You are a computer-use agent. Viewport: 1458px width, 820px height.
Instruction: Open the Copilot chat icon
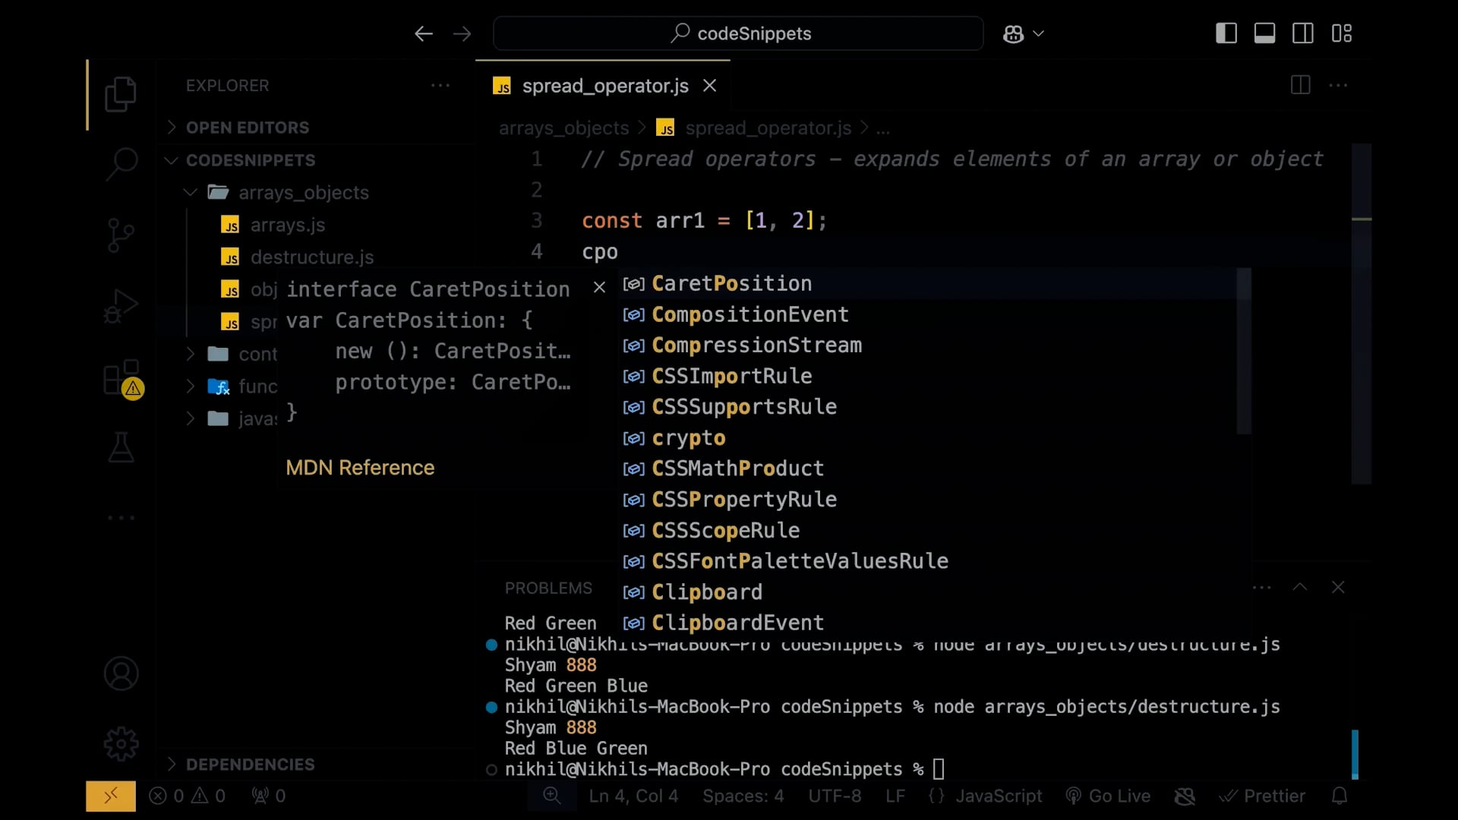1013,33
